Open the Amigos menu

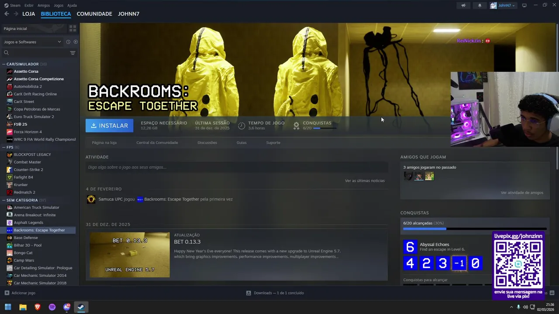44,5
